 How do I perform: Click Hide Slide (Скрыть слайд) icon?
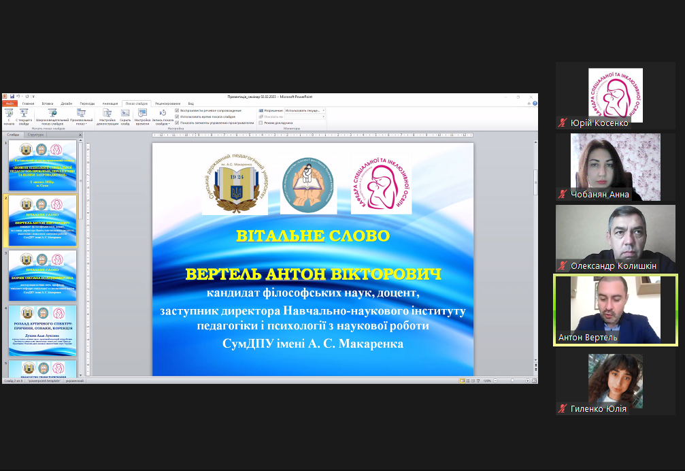(125, 114)
